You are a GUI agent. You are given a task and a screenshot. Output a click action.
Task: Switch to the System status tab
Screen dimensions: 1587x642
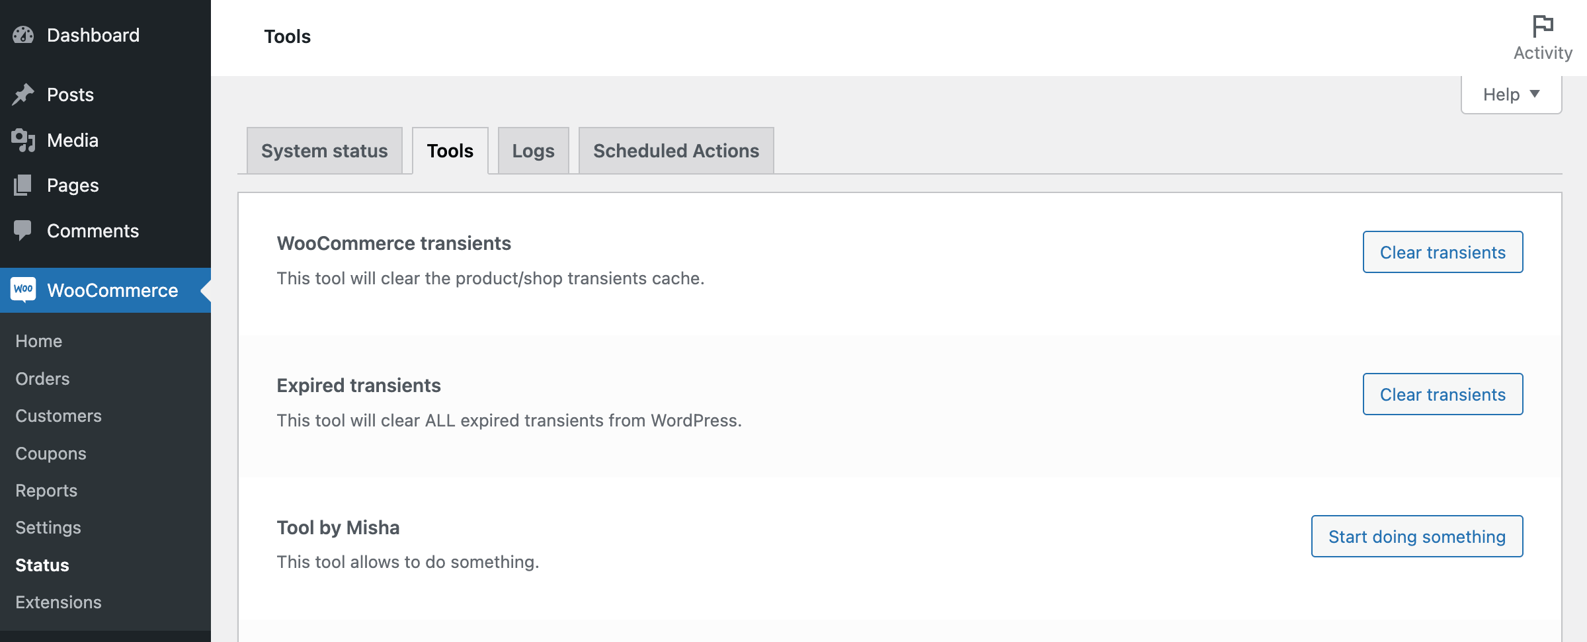click(x=323, y=150)
